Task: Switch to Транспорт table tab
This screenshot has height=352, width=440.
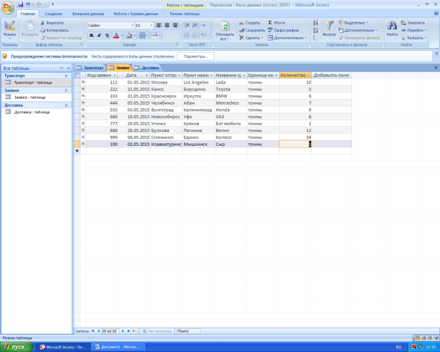Action: click(90, 67)
